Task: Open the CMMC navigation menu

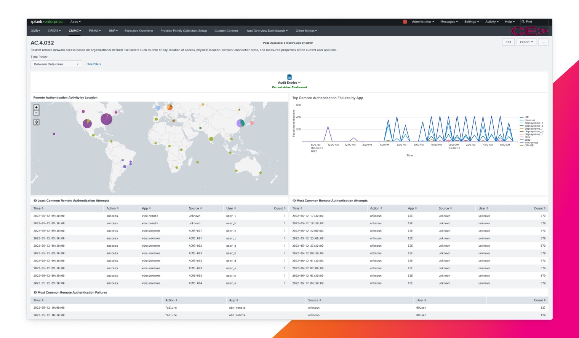Action: pyautogui.click(x=75, y=31)
